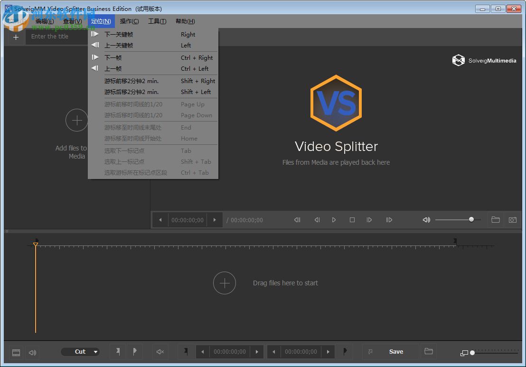The width and height of the screenshot is (526, 367).
Task: Click the SolveigMultimedia logo icon
Action: tap(458, 60)
